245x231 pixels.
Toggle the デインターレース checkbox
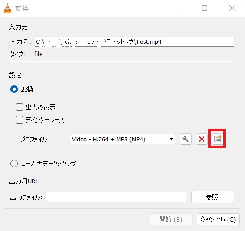(x=19, y=120)
